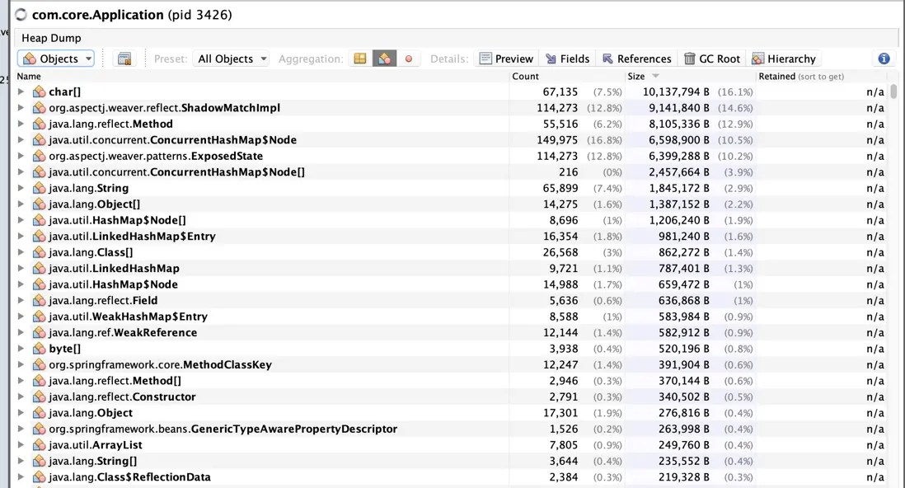Open the Preview details pane
Image resolution: width=905 pixels, height=488 pixels.
click(x=506, y=59)
